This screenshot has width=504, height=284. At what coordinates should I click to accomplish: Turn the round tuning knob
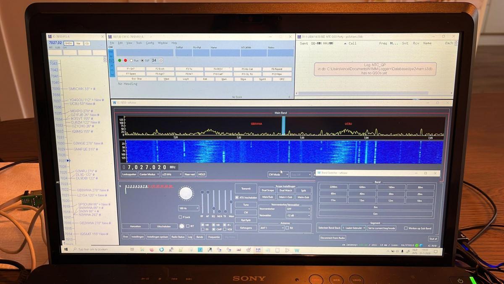click(x=186, y=194)
